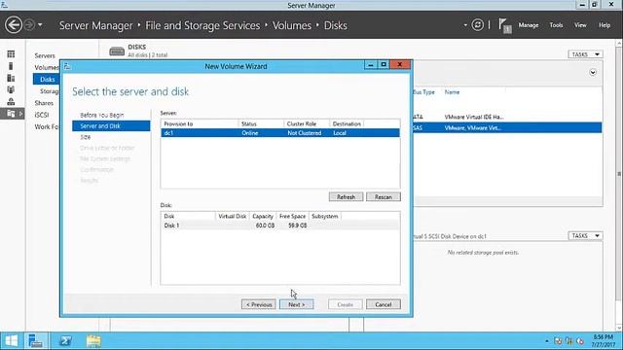Open the notifications flag icon
The height and width of the screenshot is (350, 623).
pyautogui.click(x=504, y=26)
